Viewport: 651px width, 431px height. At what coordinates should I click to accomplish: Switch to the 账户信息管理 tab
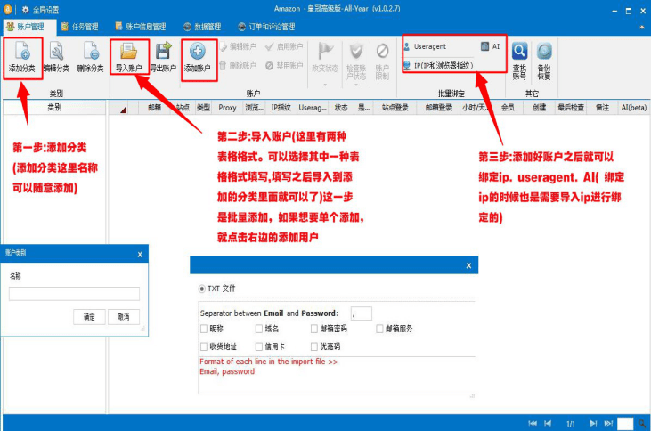click(141, 27)
